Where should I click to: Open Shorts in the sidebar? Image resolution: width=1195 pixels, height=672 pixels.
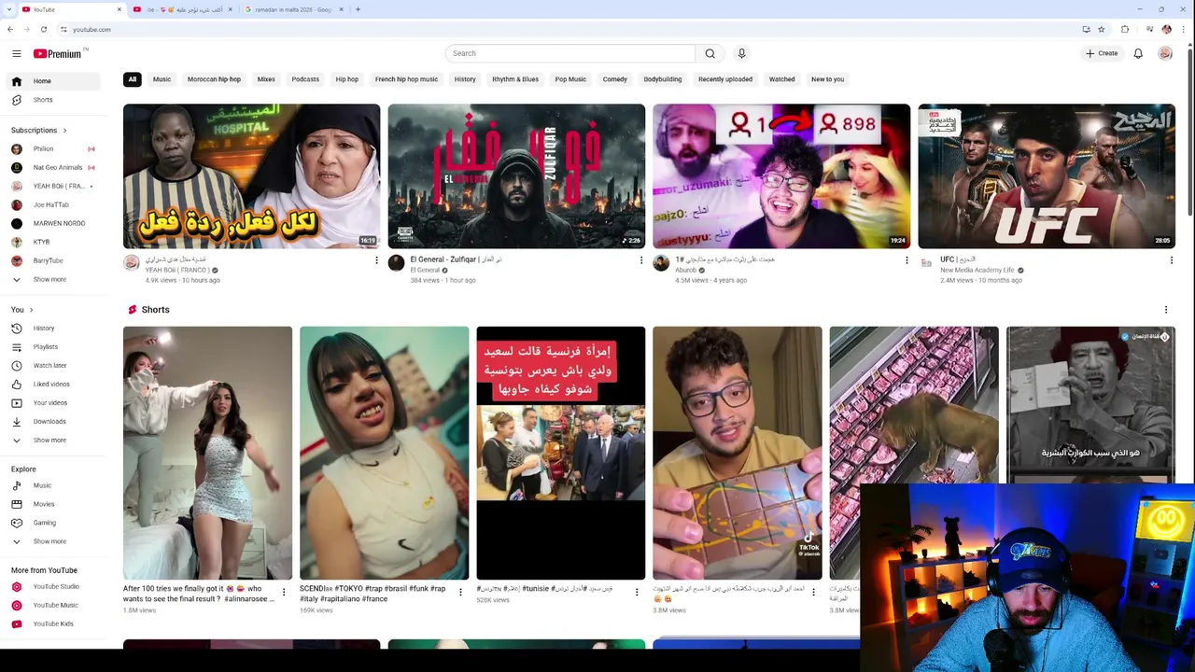coord(52,100)
